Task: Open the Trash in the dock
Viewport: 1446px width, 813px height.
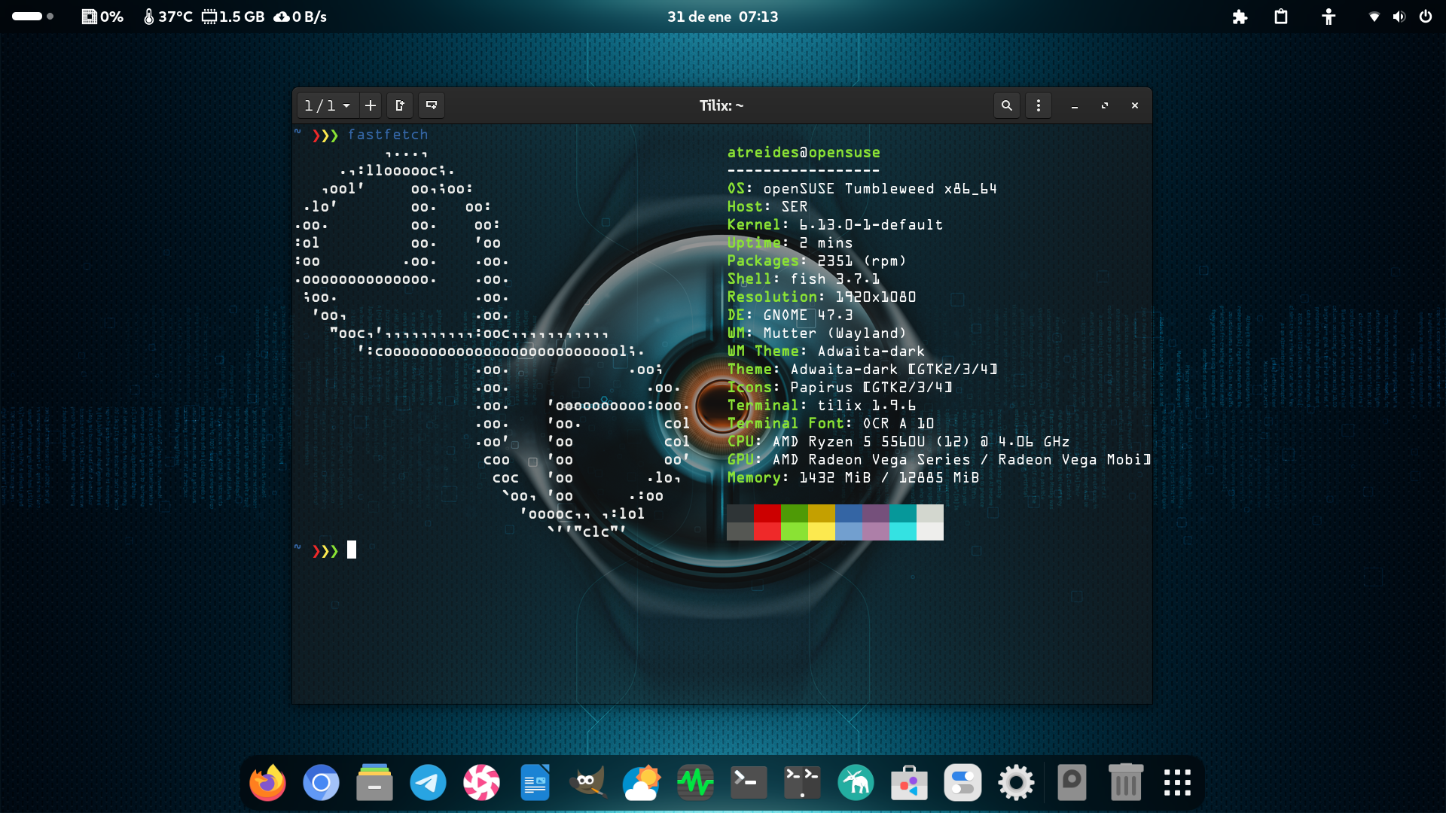Action: point(1125,783)
